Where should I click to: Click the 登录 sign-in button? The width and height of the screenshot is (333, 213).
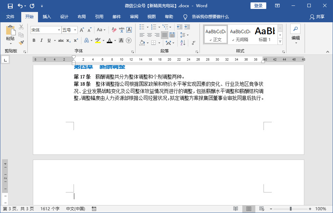point(258,5)
